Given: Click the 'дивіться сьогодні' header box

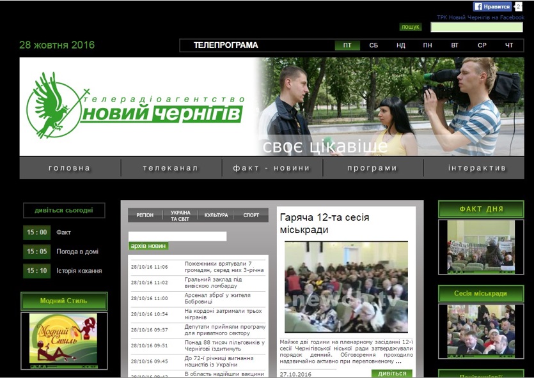Looking at the screenshot, I should (x=64, y=211).
